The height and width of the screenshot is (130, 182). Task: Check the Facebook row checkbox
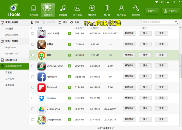(x=33, y=77)
